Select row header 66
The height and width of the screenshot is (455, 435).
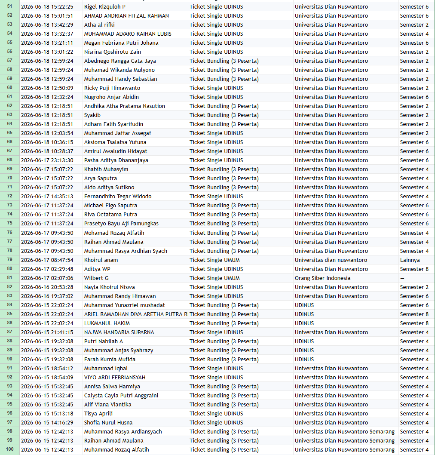click(9, 142)
